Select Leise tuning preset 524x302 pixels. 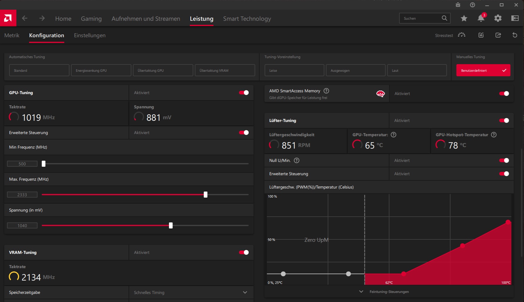pos(294,70)
